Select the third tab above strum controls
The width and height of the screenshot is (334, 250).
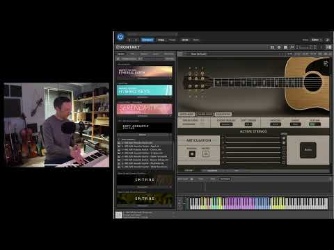click(223, 114)
